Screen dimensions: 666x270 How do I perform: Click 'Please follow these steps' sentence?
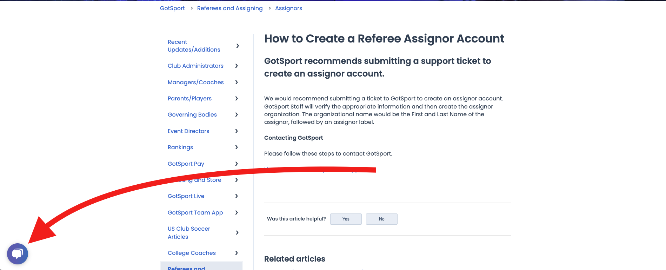[x=328, y=153]
